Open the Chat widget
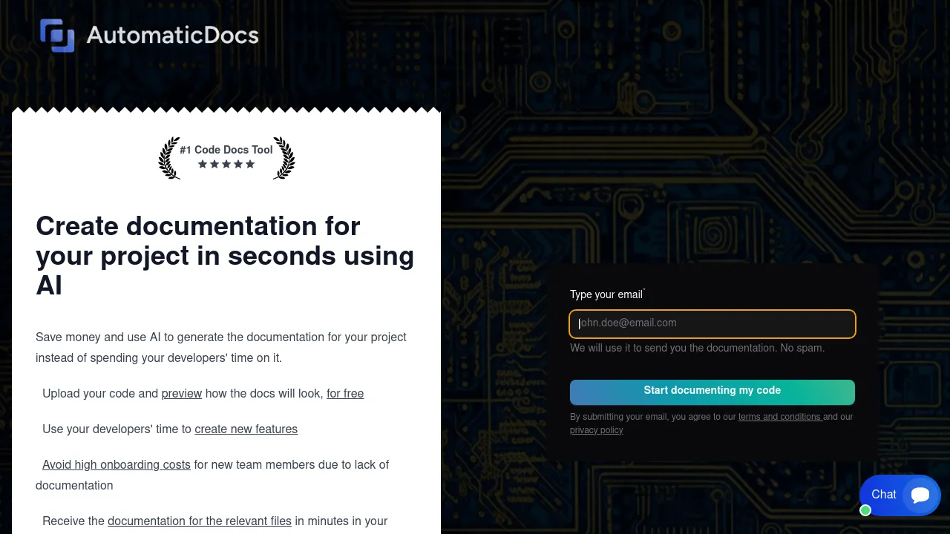Image resolution: width=950 pixels, height=534 pixels. pyautogui.click(x=900, y=495)
